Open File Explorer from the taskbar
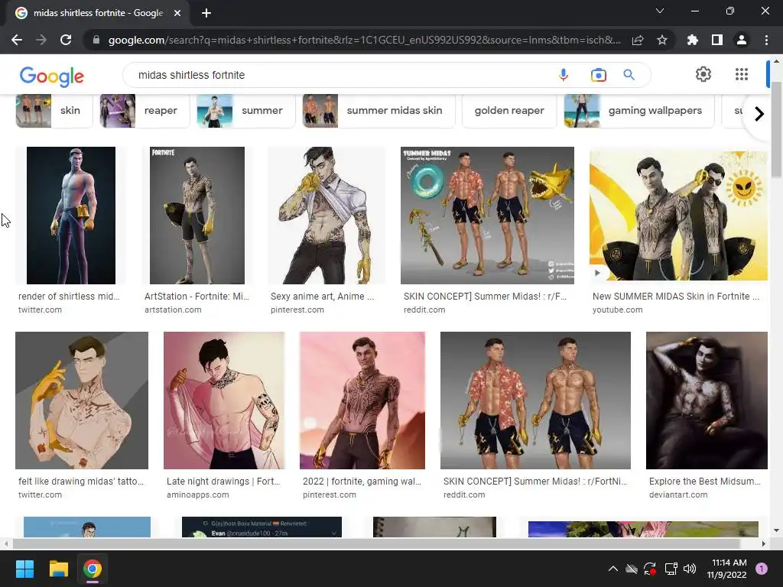The image size is (783, 587). (58, 569)
